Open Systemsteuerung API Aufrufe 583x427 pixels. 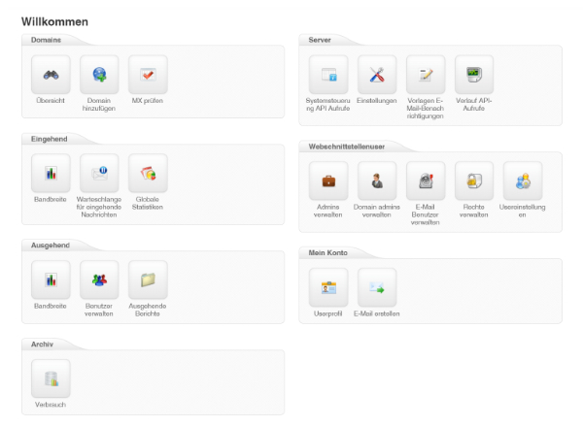coord(328,74)
